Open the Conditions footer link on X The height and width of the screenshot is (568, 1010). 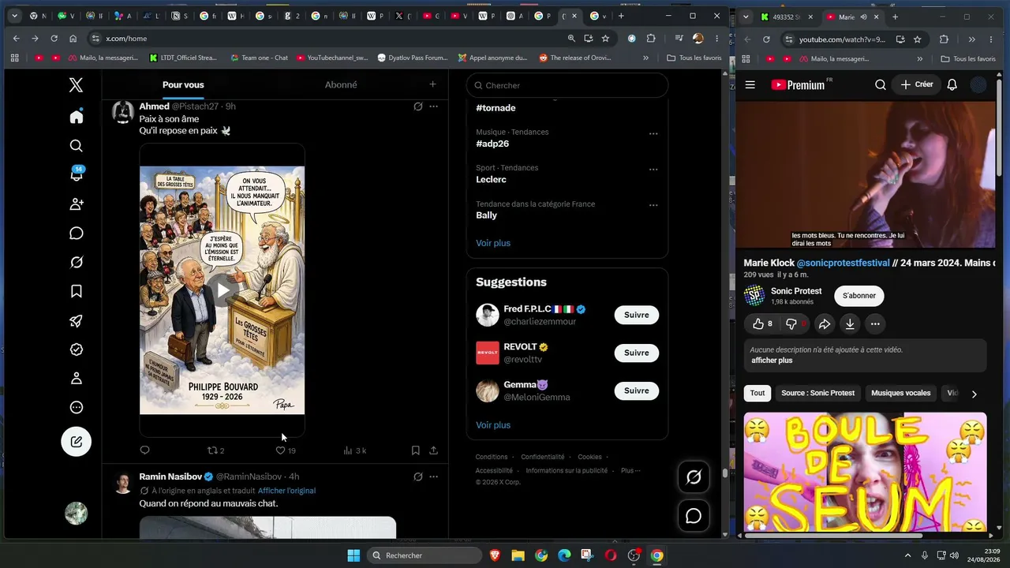pos(492,457)
